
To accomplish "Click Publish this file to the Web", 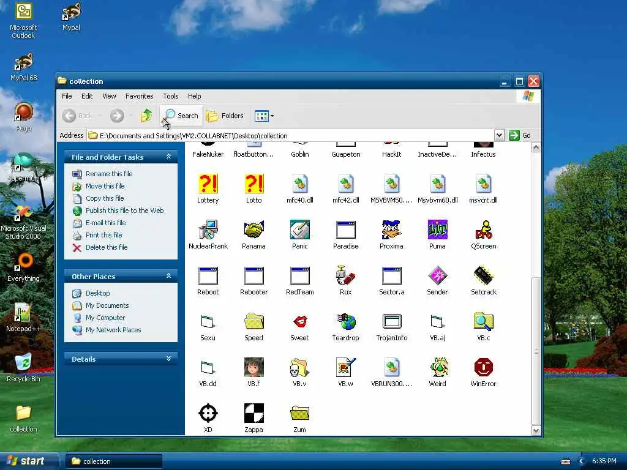I will coord(124,211).
